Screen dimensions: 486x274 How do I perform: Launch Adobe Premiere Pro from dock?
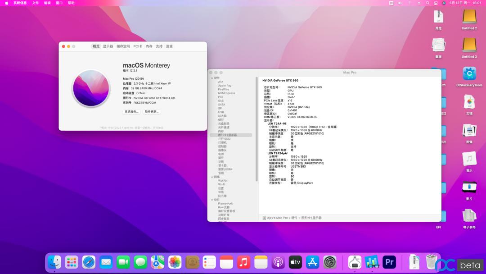coord(389,262)
